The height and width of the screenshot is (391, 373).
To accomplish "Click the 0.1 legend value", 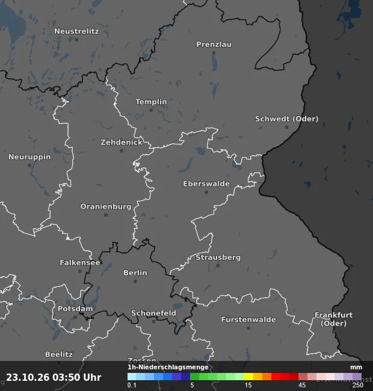I will pyautogui.click(x=132, y=385).
